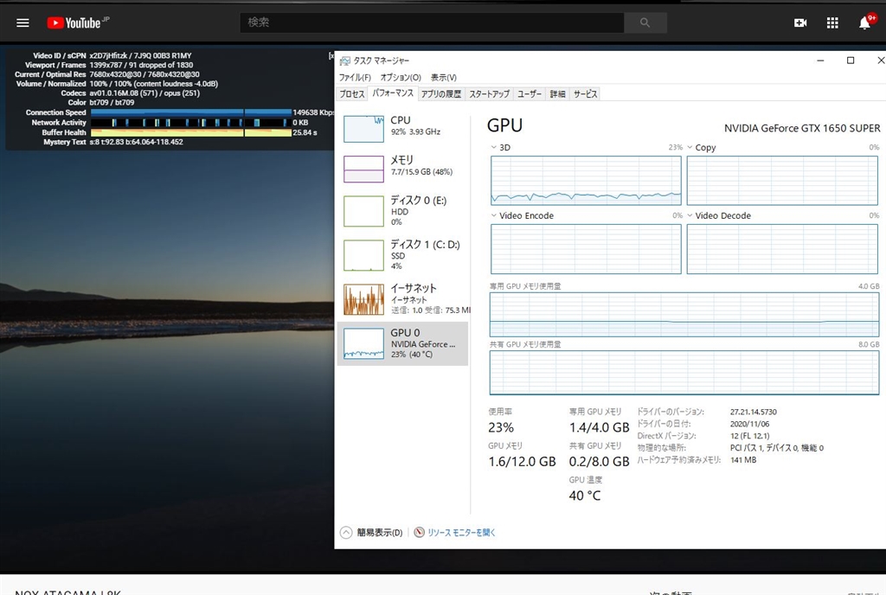Collapse Task Manager with 簡易表示(D)
The image size is (886, 595).
pyautogui.click(x=372, y=533)
